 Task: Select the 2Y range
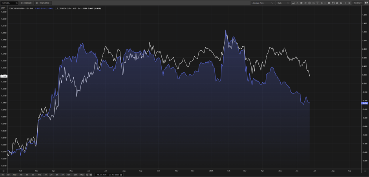pyautogui.click(x=51, y=175)
